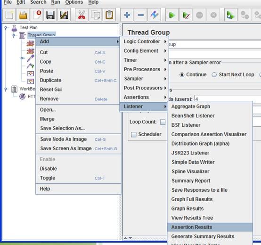Choose Graph Results listener
This screenshot has height=245, width=261.
point(210,209)
